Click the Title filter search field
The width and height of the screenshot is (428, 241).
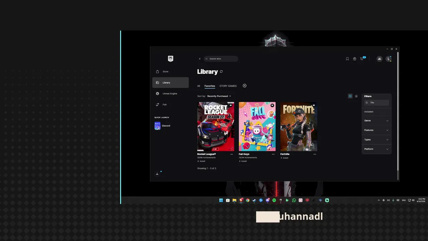tap(377, 103)
